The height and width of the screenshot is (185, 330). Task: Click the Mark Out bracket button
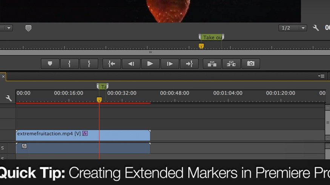tap(89, 64)
